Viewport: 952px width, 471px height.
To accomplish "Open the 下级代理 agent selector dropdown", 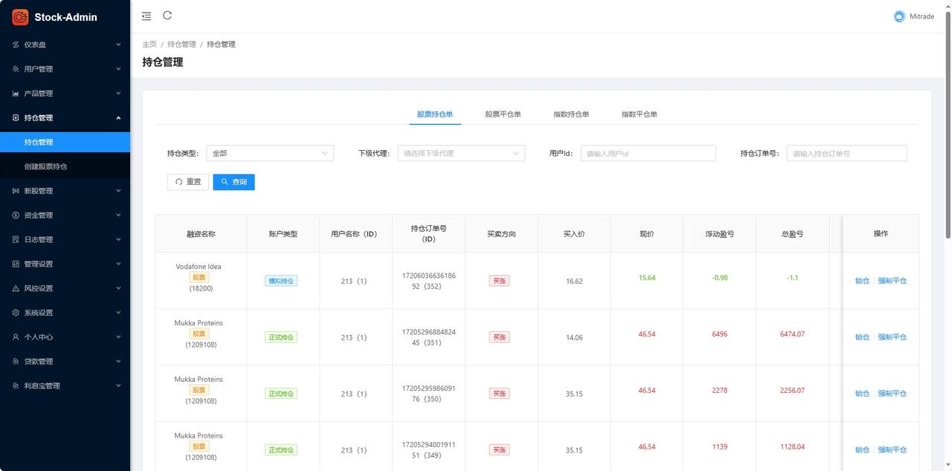I will [x=460, y=153].
